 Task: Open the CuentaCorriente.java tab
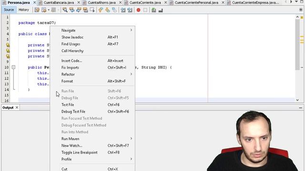pos(145,2)
